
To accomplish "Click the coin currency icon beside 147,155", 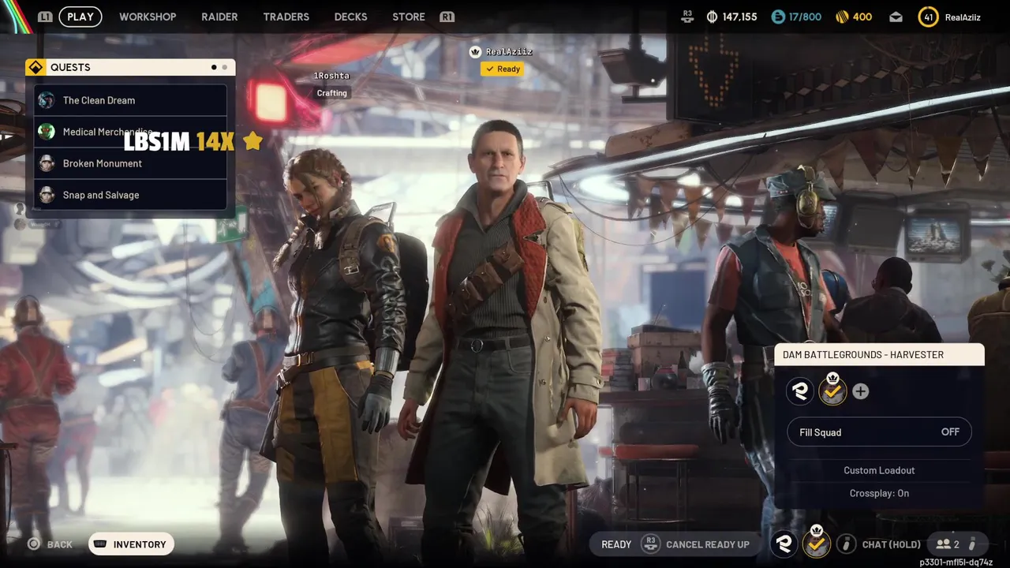I will pyautogui.click(x=712, y=17).
